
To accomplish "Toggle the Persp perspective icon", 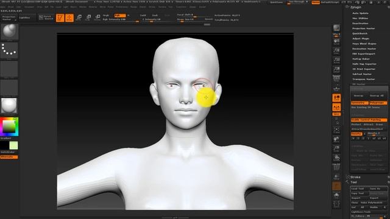I will [x=336, y=78].
